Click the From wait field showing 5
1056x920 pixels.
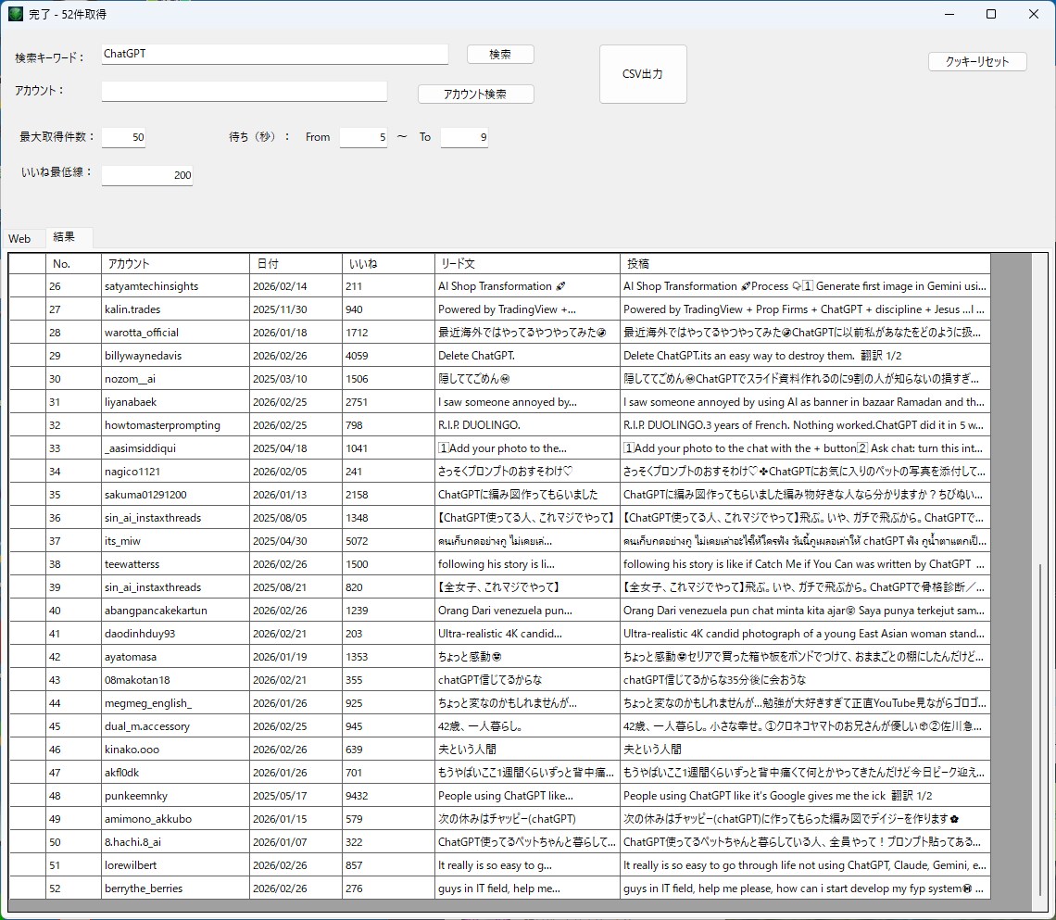(x=363, y=137)
